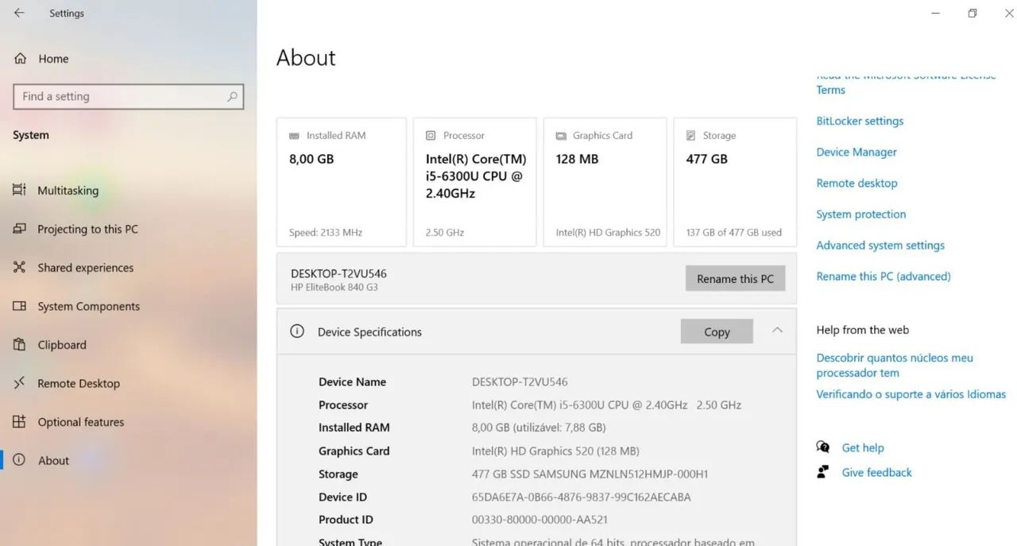This screenshot has height=546, width=1017.
Task: Click the Processor card icon
Action: pyautogui.click(x=431, y=136)
